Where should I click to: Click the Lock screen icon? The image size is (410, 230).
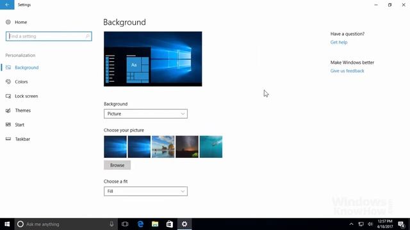click(x=8, y=96)
